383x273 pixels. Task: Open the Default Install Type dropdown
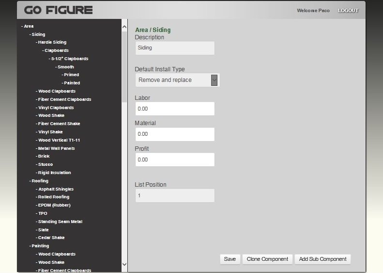coord(177,80)
